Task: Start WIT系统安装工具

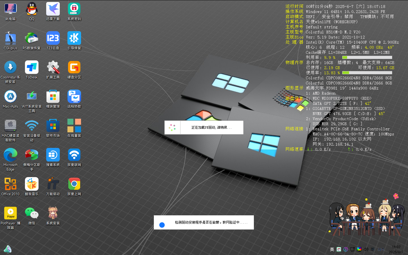Action: coord(31,96)
